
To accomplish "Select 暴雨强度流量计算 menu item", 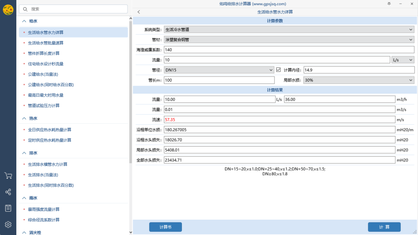I will [44, 210].
